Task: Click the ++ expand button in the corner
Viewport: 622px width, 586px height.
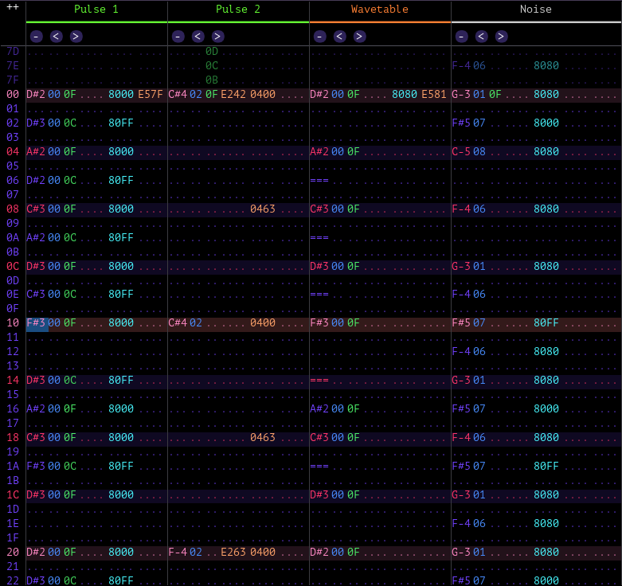Action: pos(12,6)
